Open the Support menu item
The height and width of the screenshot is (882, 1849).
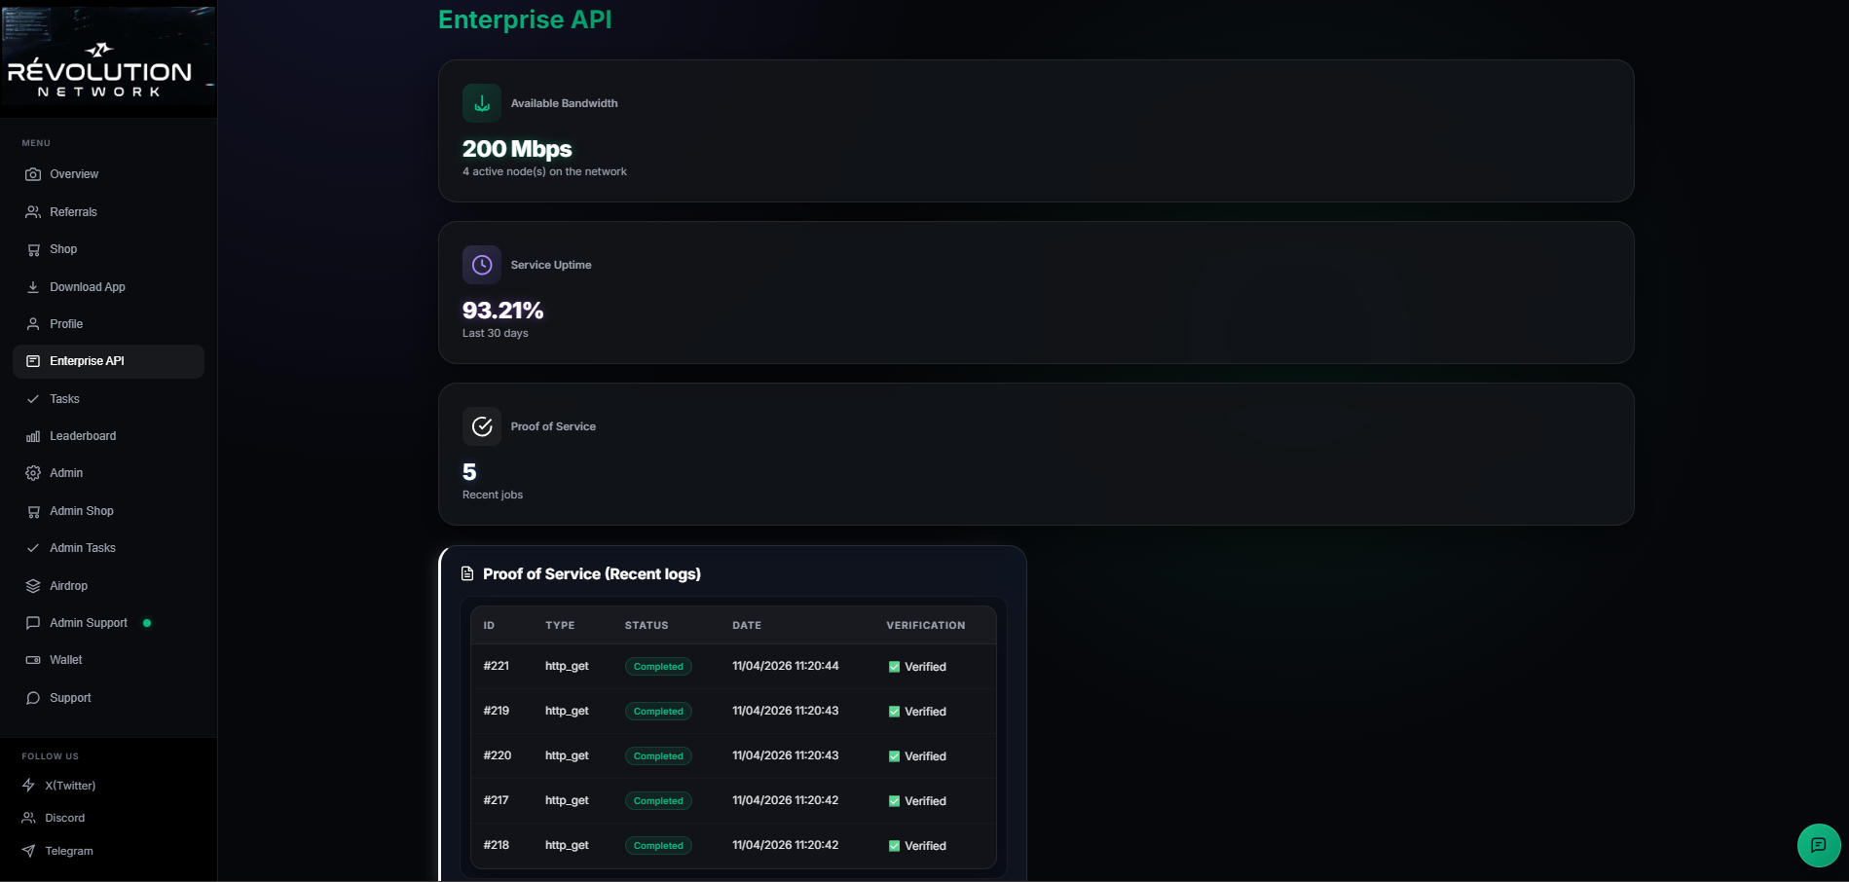[108, 698]
